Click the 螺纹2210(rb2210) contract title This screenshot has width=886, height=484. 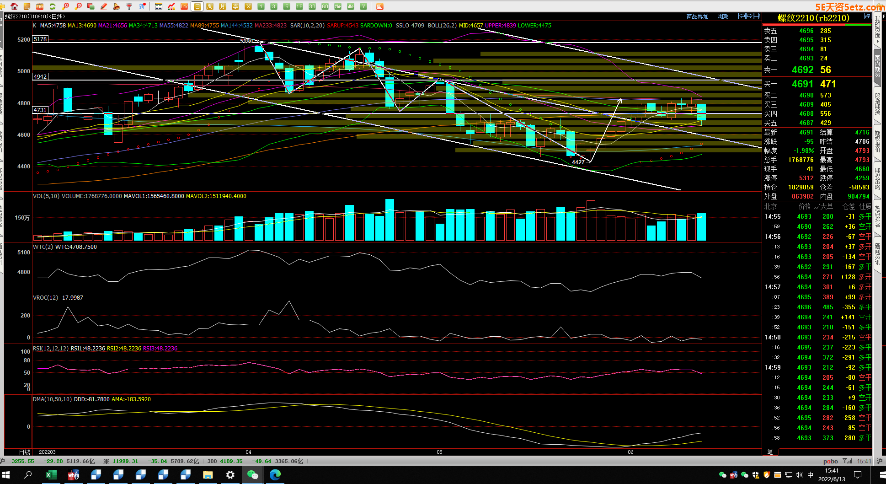click(x=813, y=18)
